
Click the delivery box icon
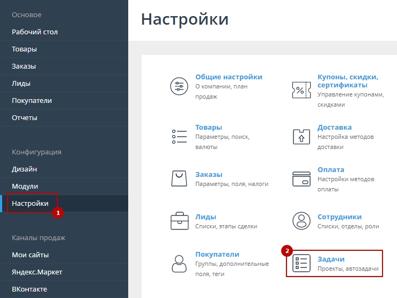301,136
